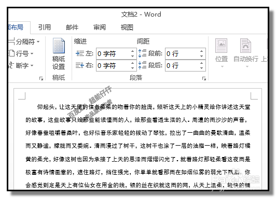276x198 pixels.
Task: Select the 视图 ribbon tab
Action: pos(127,27)
